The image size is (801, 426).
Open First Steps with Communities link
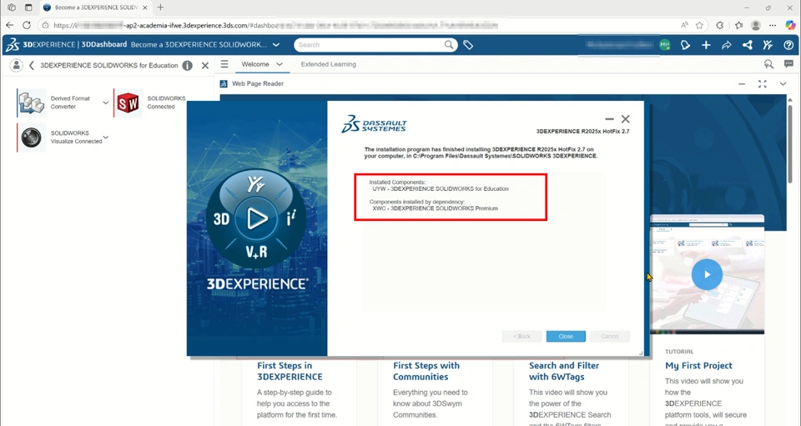426,371
